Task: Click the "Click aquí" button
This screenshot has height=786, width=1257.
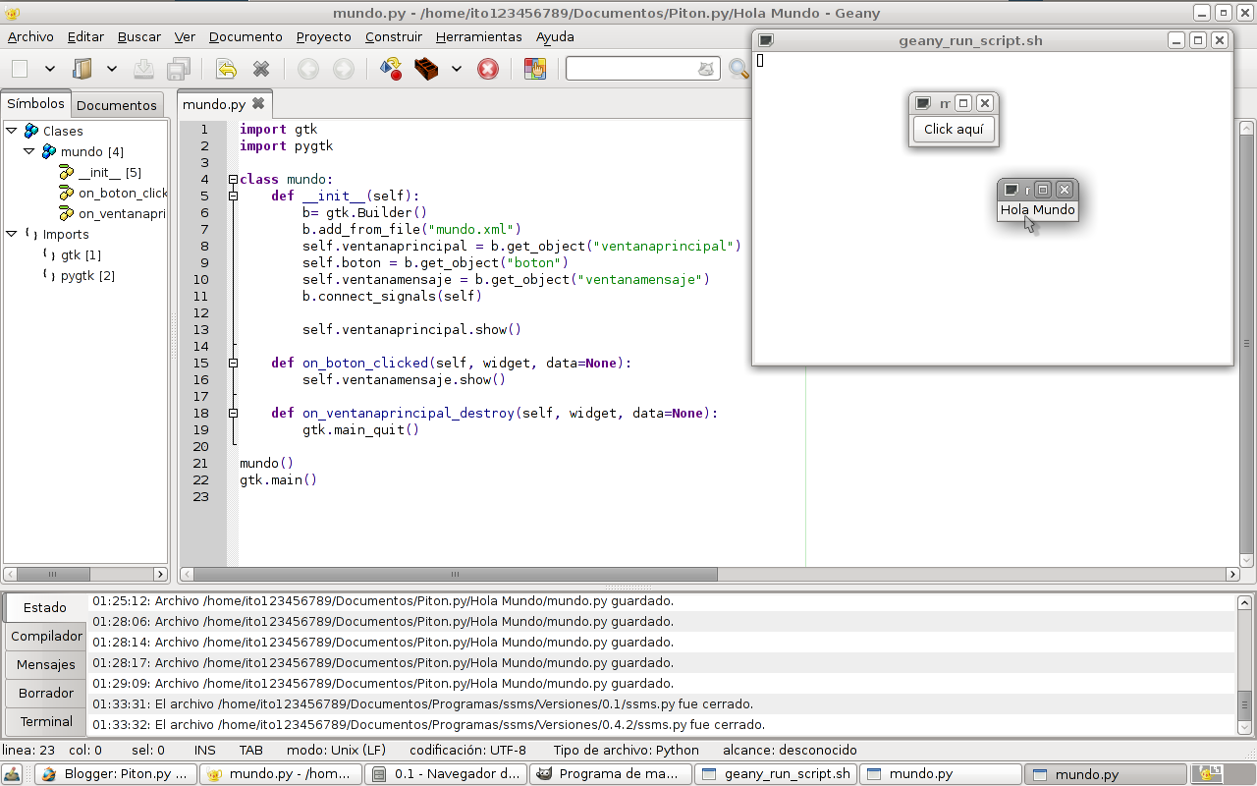Action: tap(954, 129)
